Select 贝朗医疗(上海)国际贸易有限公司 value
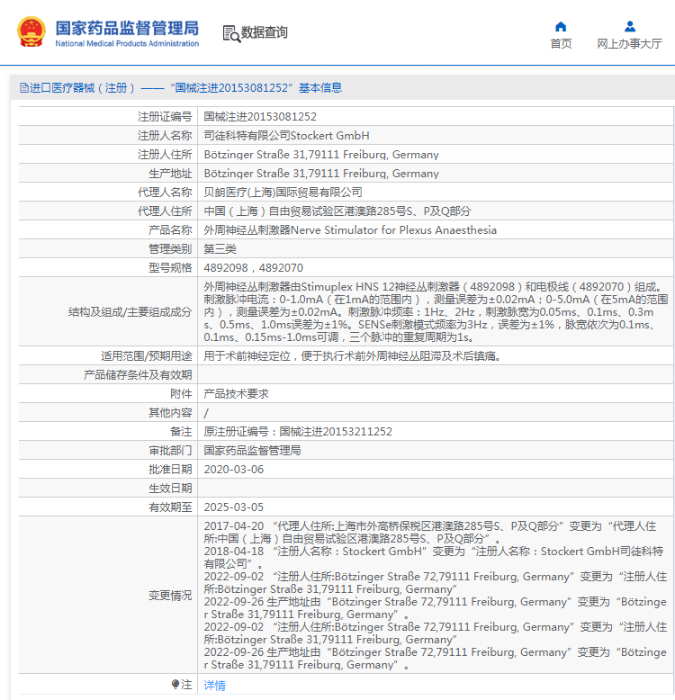Screen dimensions: 675x700 [x=283, y=193]
